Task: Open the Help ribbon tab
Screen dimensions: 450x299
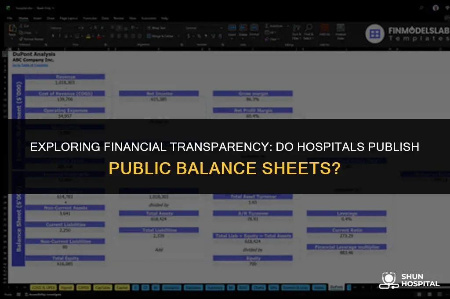Action: [164, 18]
